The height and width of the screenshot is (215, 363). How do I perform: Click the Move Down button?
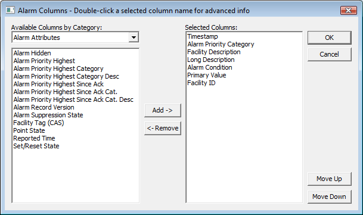coord(330,197)
